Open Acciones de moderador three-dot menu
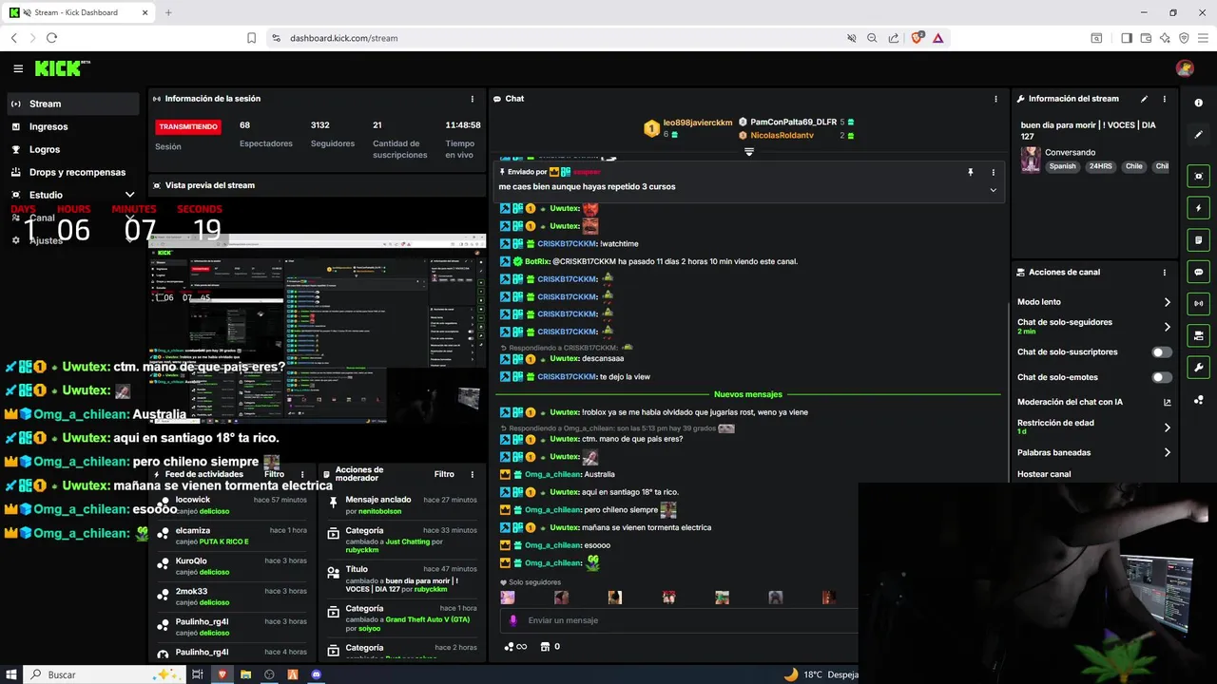Image resolution: width=1217 pixels, height=684 pixels. pyautogui.click(x=473, y=474)
